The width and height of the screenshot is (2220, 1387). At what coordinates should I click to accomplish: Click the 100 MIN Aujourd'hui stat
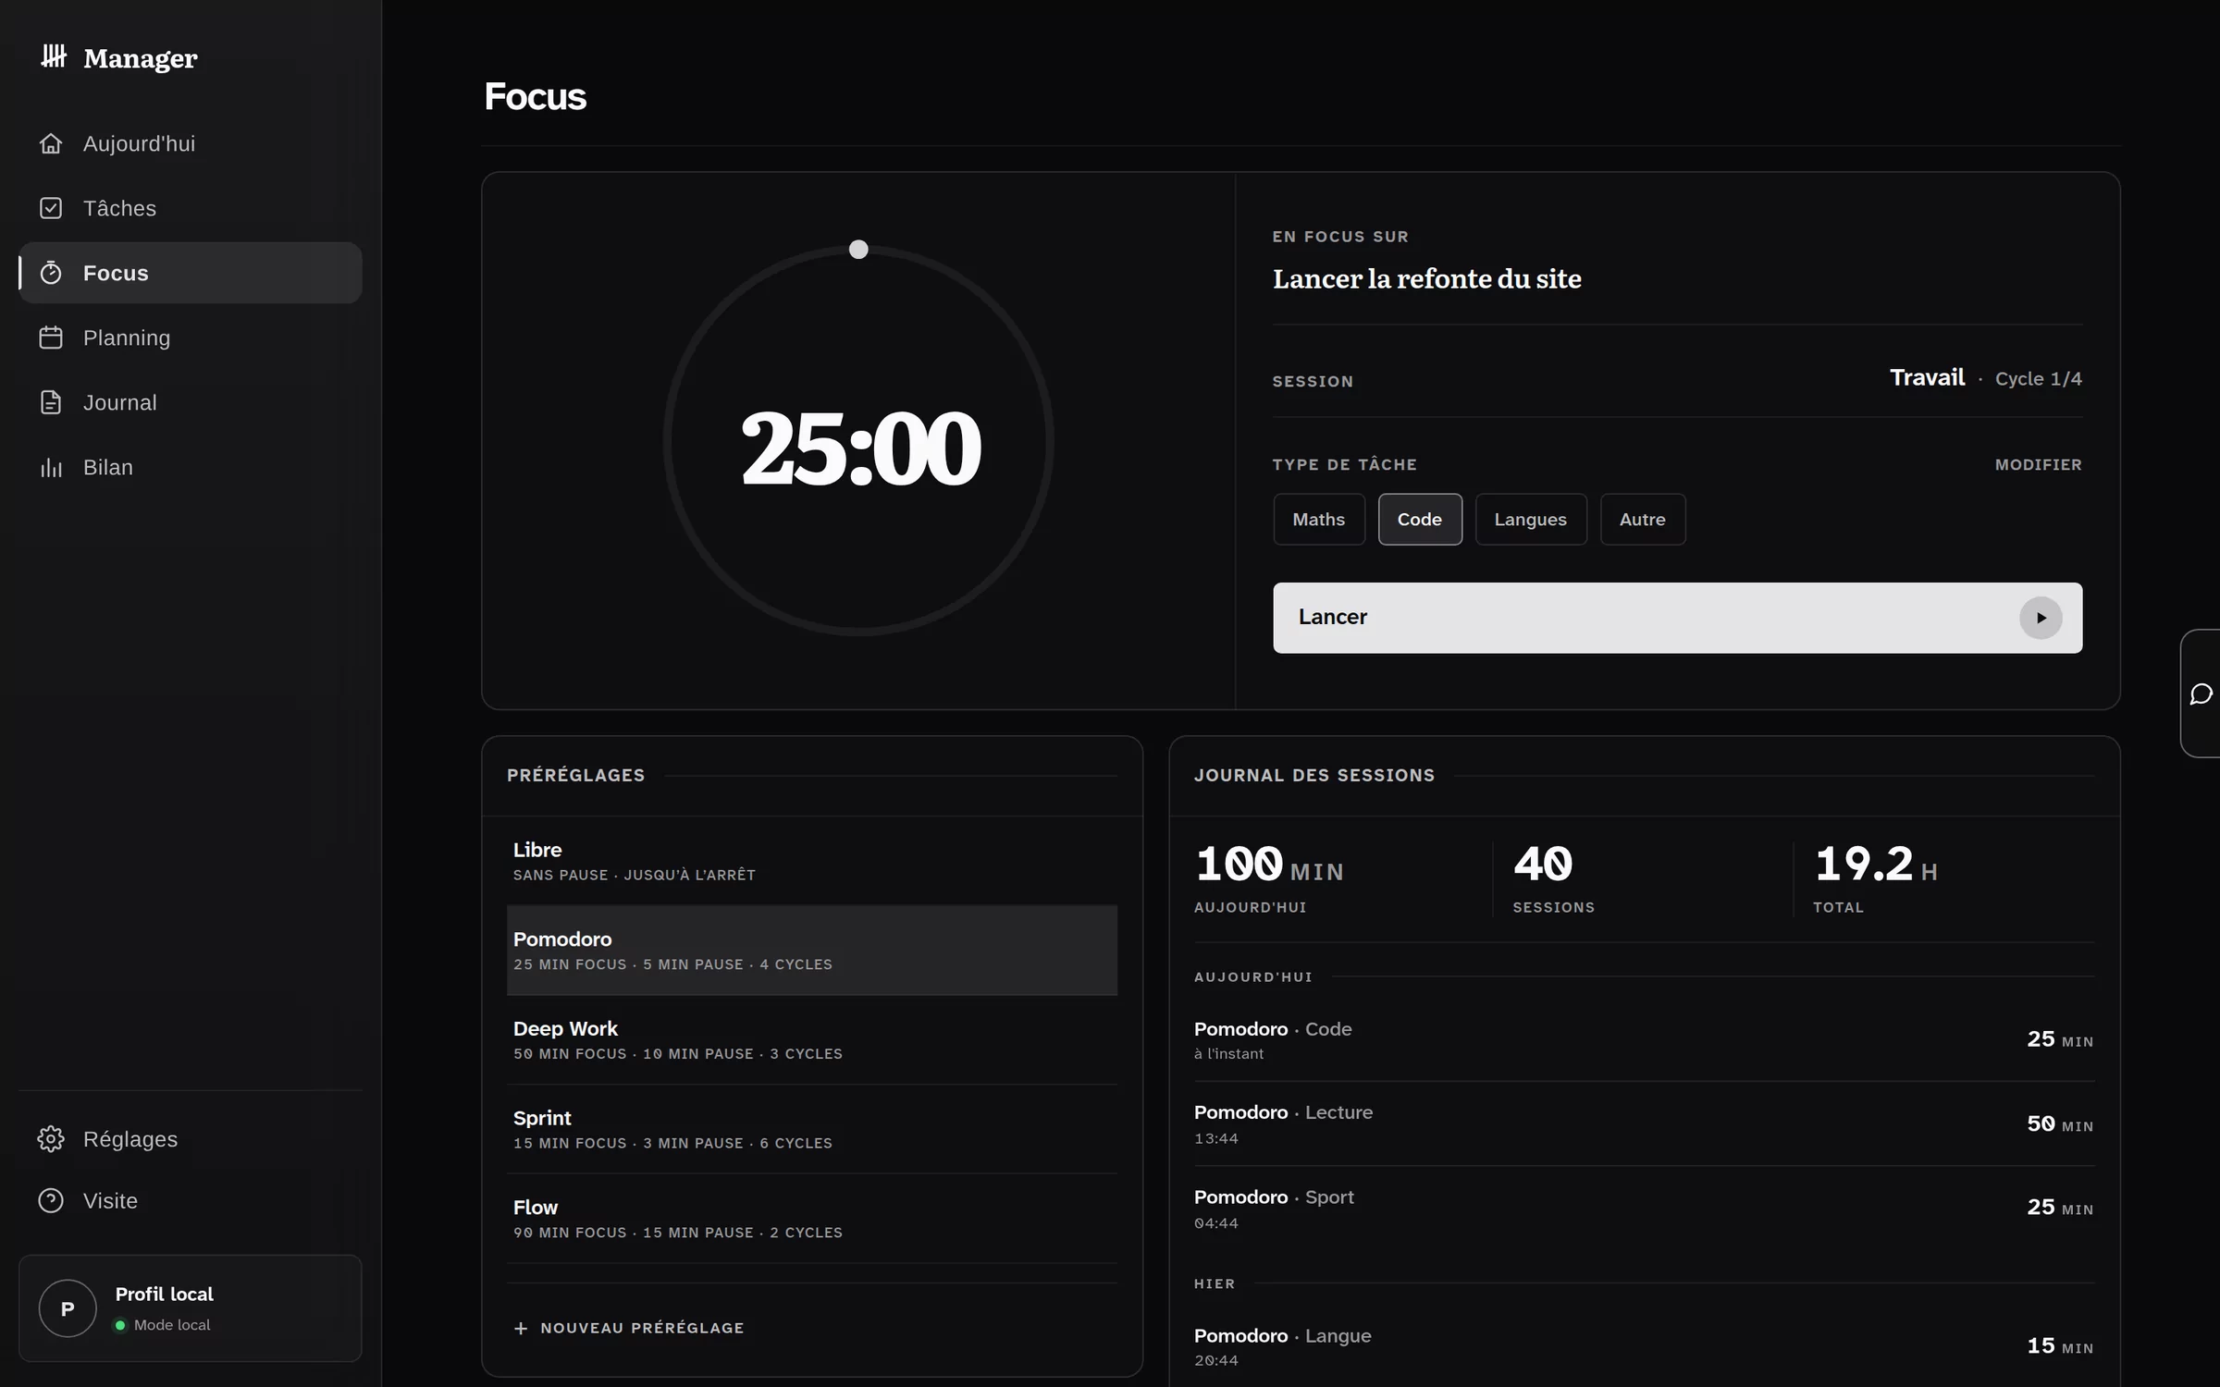(x=1269, y=878)
